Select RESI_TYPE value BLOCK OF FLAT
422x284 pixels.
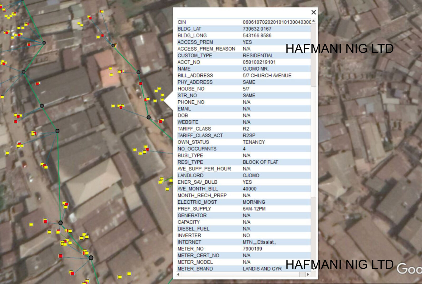coord(260,162)
